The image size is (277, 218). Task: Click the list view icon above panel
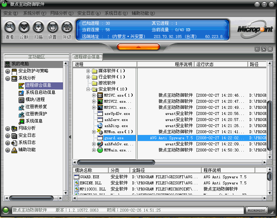(x=257, y=49)
